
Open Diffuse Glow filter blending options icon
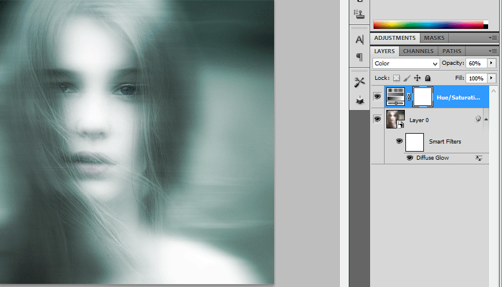(479, 158)
